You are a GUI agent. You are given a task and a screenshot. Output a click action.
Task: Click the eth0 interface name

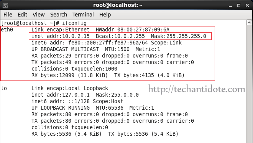click(7, 30)
